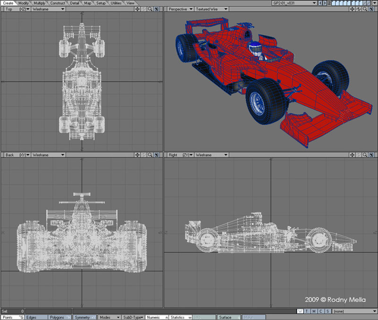This screenshot has height=320, width=378.
Task: Click the pan (move) icon in Top viewport
Action: click(x=137, y=9)
